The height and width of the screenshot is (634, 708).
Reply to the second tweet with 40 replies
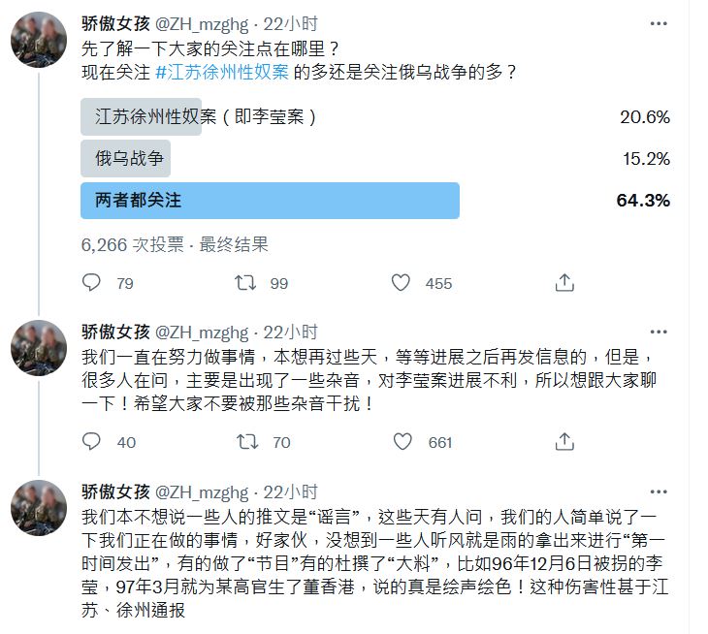[x=92, y=442]
